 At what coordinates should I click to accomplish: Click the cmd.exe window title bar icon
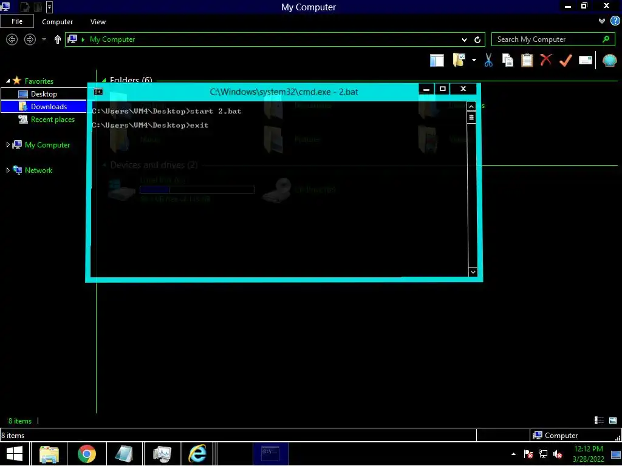(98, 92)
